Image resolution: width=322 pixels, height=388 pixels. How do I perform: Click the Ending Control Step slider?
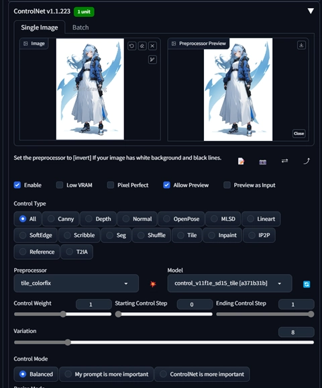click(x=265, y=314)
